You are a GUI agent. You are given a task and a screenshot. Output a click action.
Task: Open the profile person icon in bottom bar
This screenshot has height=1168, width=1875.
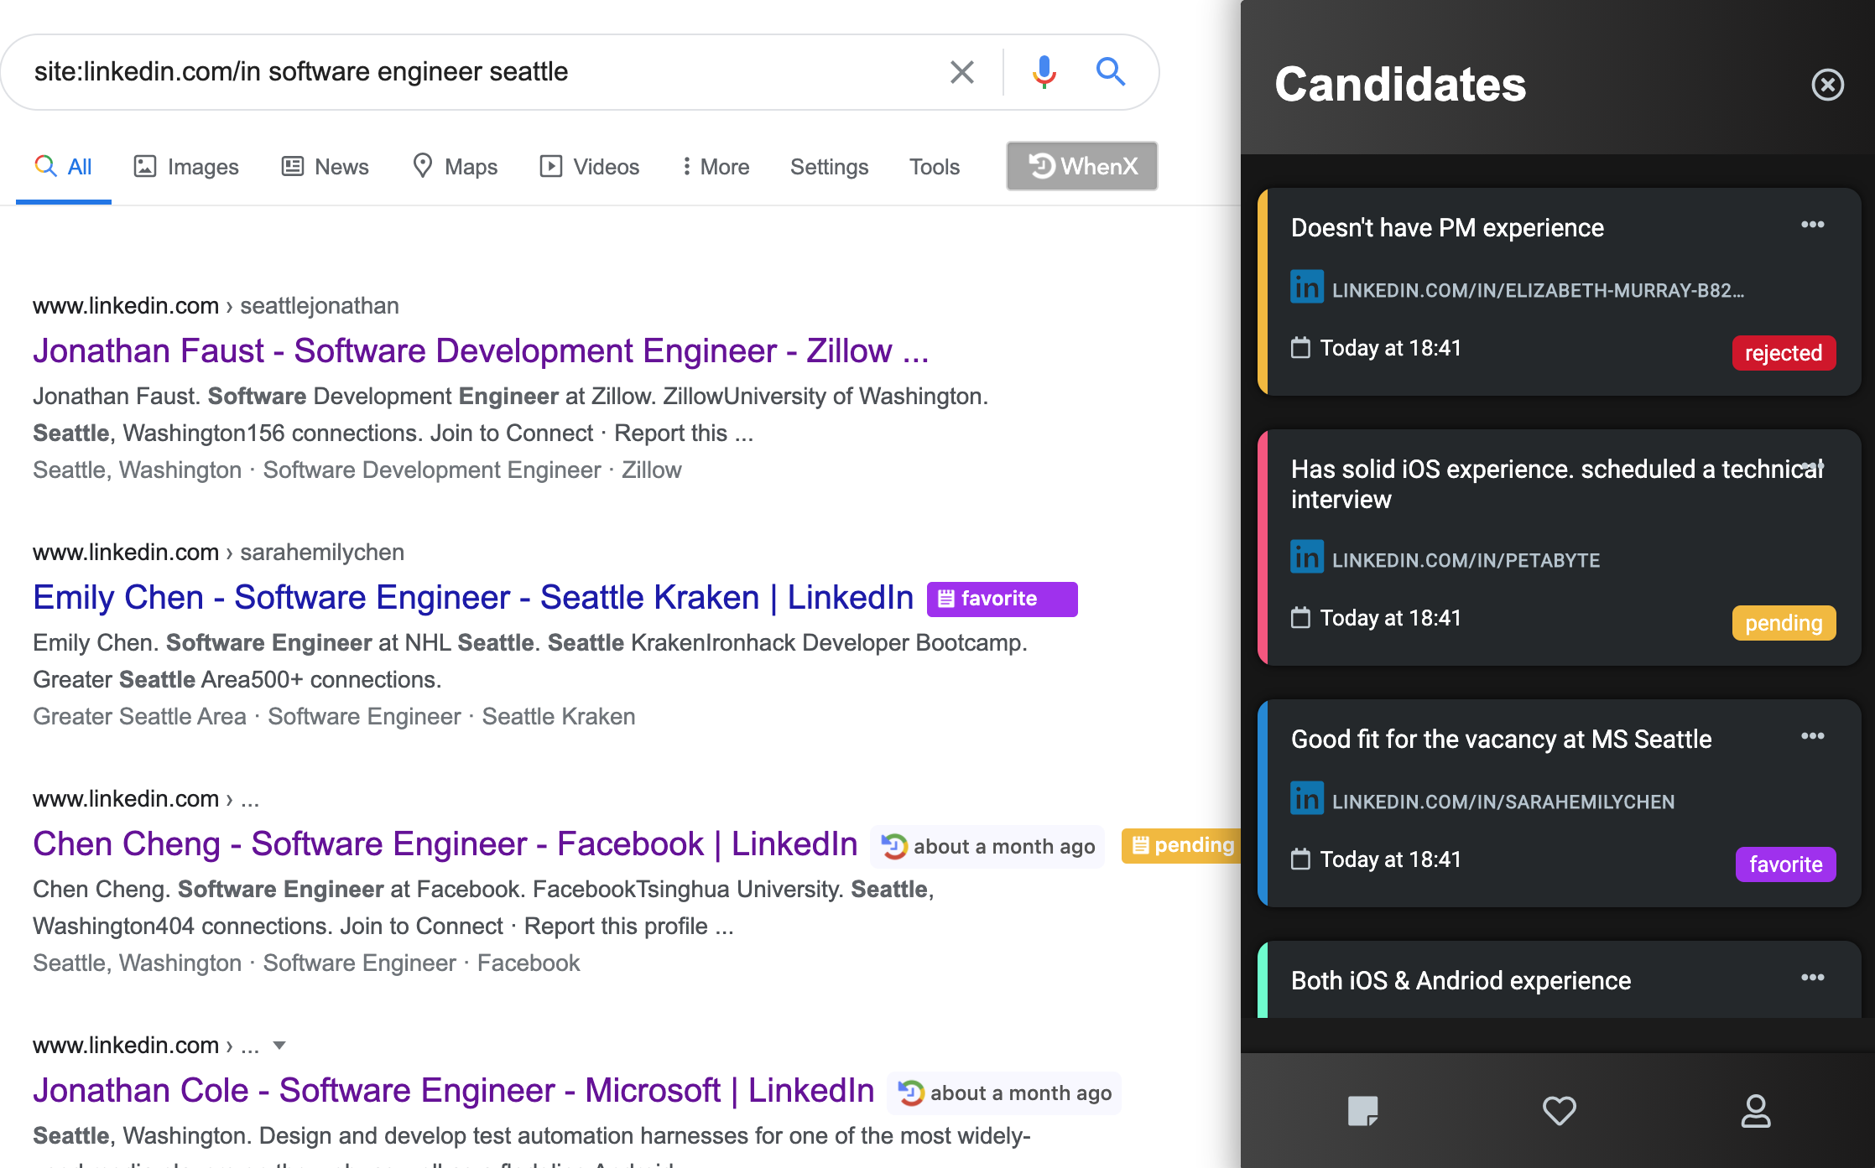1755,1111
